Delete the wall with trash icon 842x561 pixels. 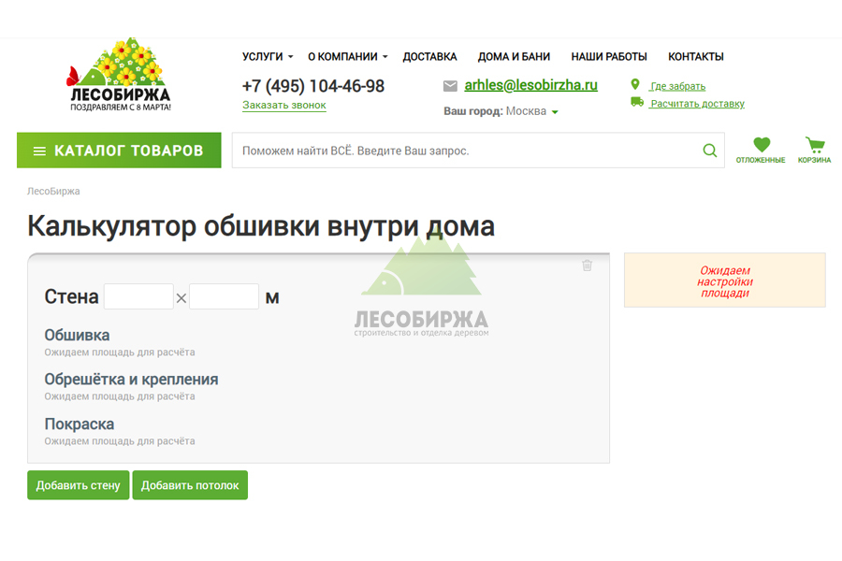coord(587,266)
